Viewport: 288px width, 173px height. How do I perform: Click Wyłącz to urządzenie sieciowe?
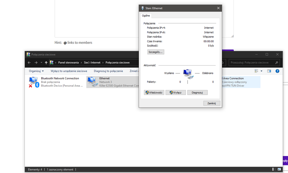coord(69,71)
